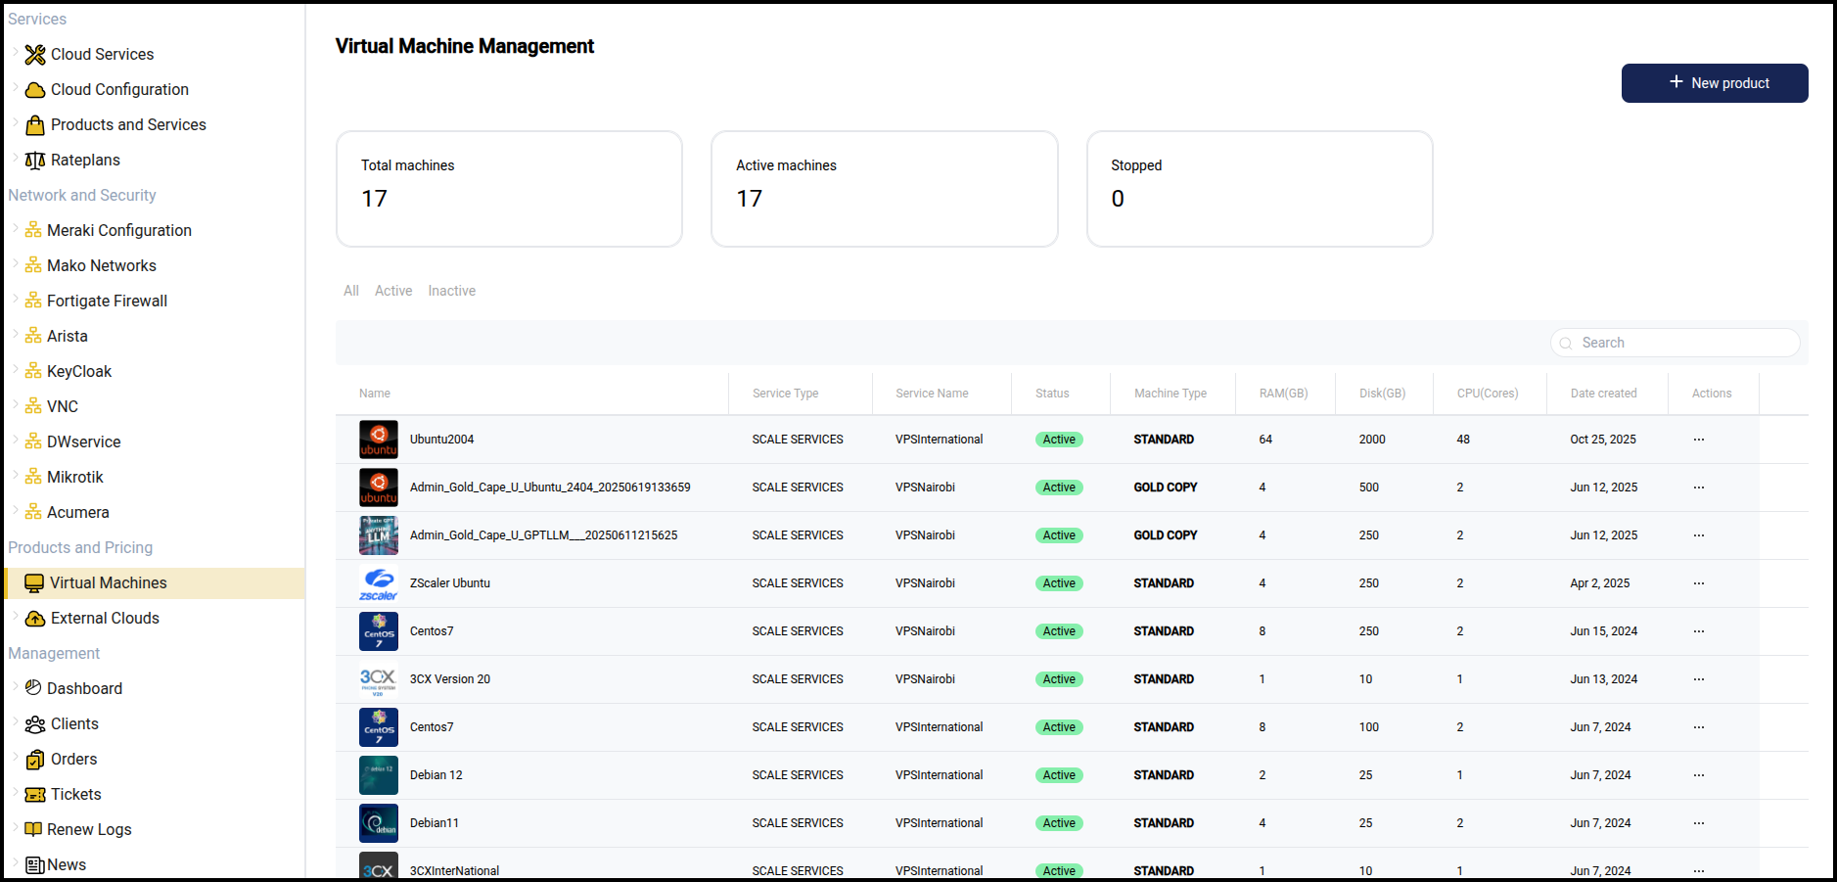This screenshot has height=882, width=1837.
Task: Sort by the Name column header
Action: [375, 394]
